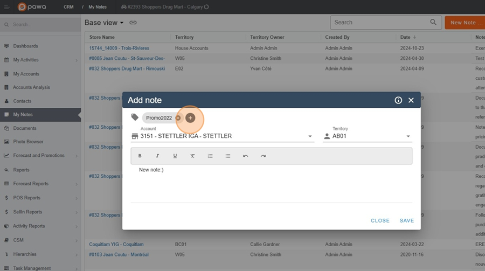Apply underline formatting in note editor
The height and width of the screenshot is (271, 485).
pos(175,156)
